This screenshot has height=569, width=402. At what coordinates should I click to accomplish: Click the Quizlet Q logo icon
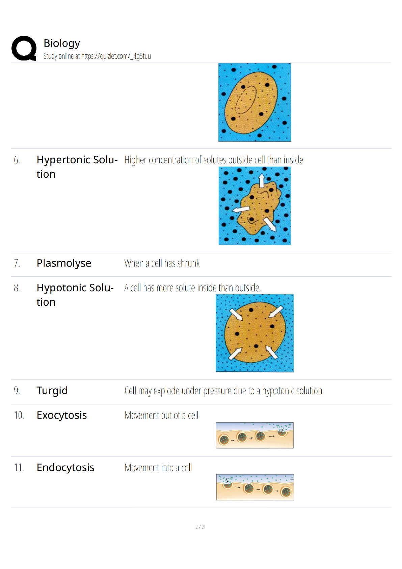click(x=24, y=48)
